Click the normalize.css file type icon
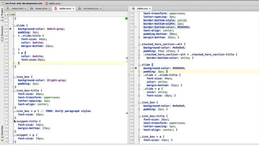Image resolution: width=259 pixels, height=145 pixels. coord(80,8)
